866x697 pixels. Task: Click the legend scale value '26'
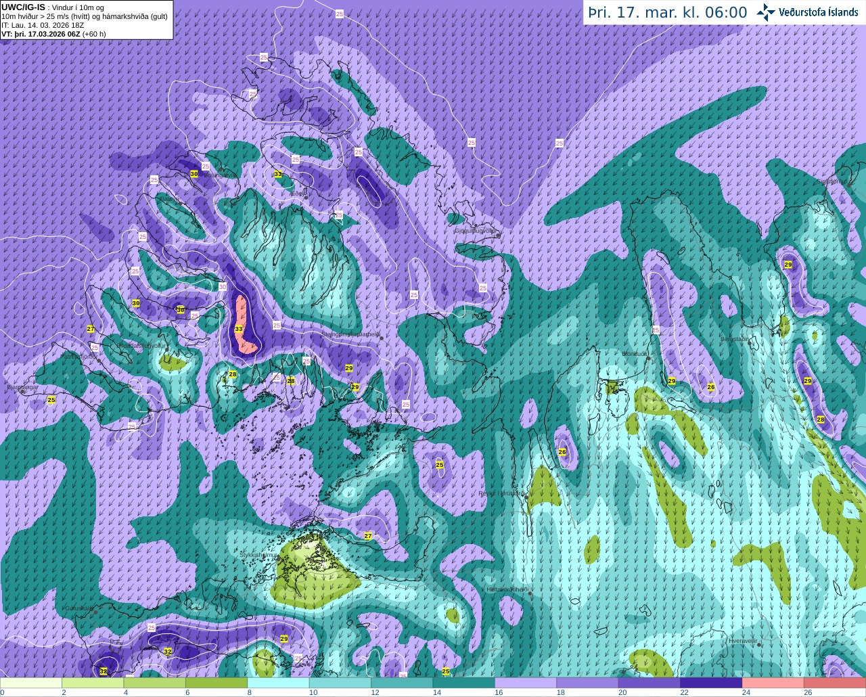point(808,692)
